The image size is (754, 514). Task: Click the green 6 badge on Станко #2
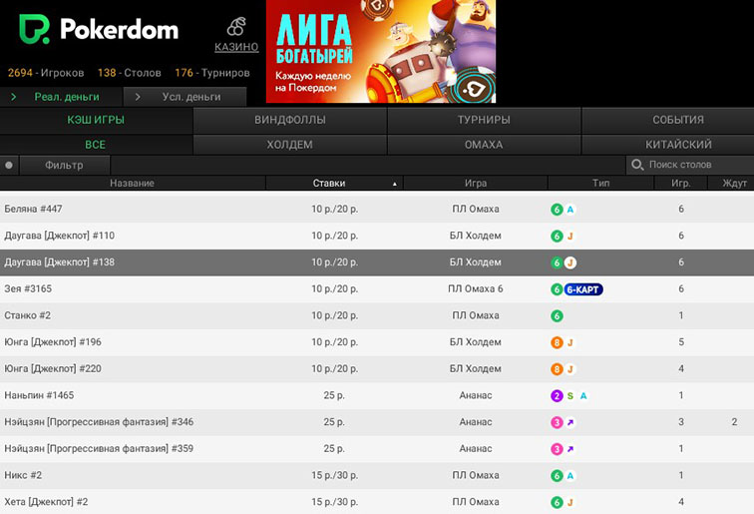pyautogui.click(x=557, y=316)
